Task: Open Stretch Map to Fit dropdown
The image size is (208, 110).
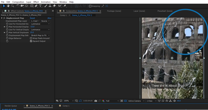Action: point(40,35)
